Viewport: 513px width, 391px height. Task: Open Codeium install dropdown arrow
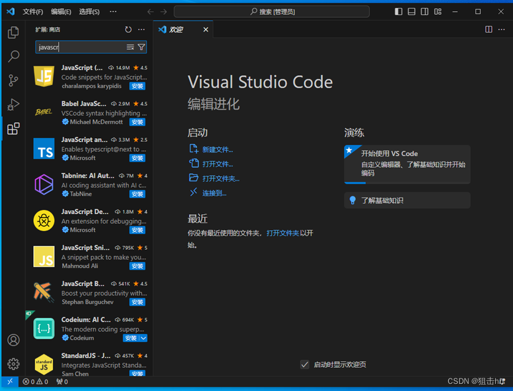[144, 338]
